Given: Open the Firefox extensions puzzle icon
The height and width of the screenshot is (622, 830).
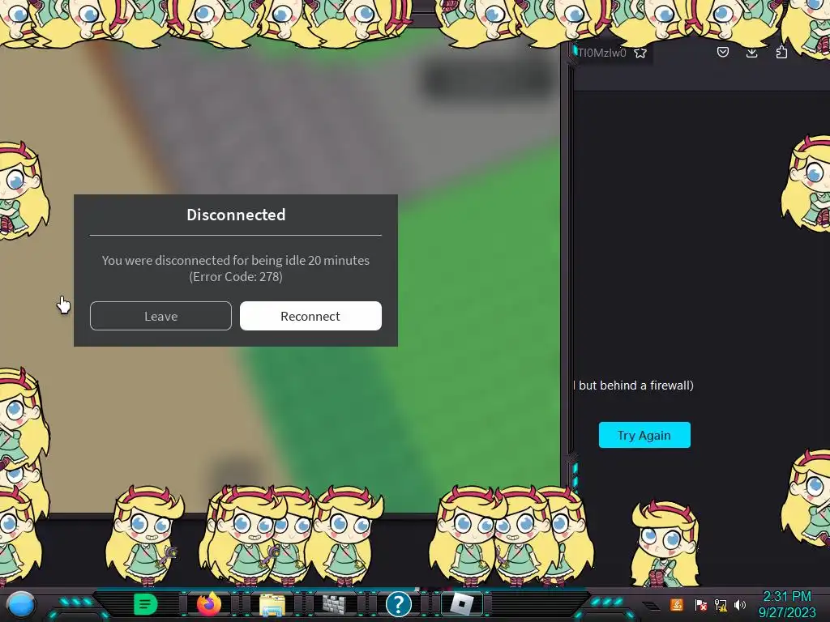Looking at the screenshot, I should (781, 52).
